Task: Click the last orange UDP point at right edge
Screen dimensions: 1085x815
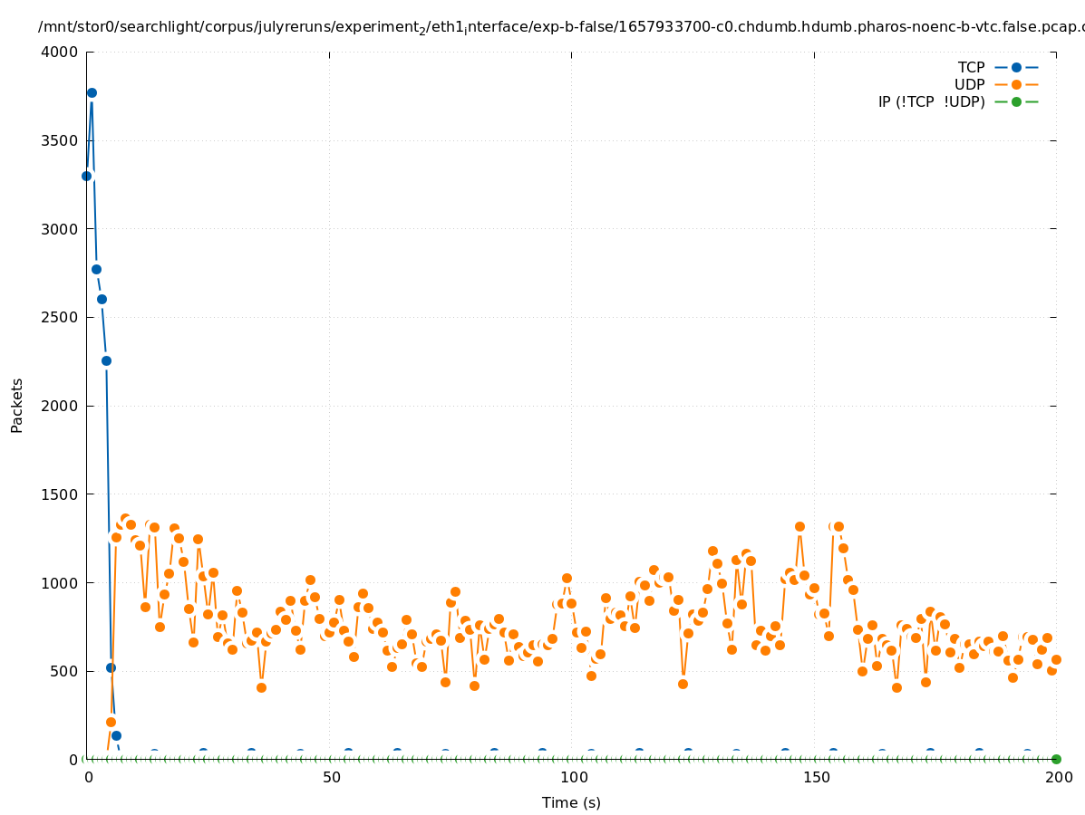Action: pos(1056,659)
